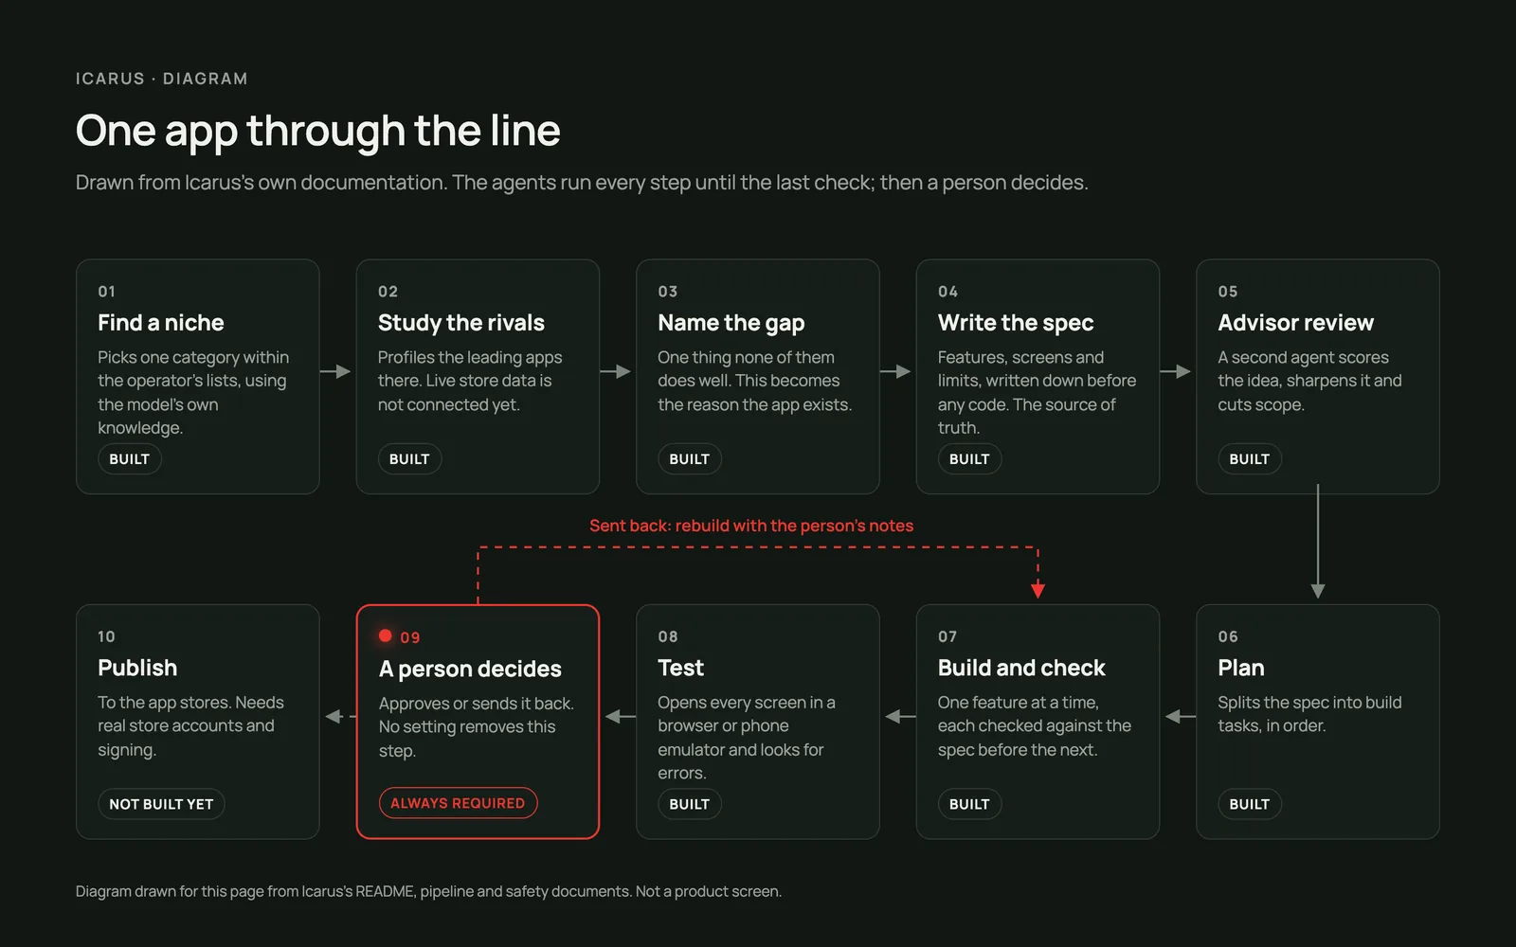
Task: Click step number "05" above Advisor review
Action: coord(1228,292)
